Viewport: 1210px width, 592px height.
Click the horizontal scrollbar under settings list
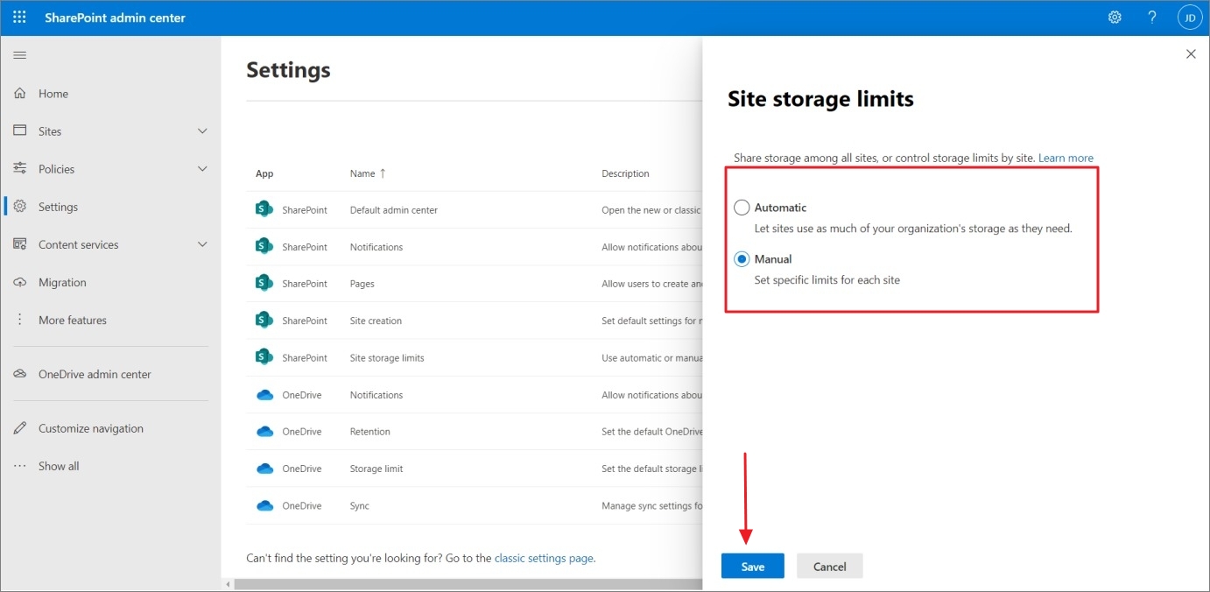point(468,584)
